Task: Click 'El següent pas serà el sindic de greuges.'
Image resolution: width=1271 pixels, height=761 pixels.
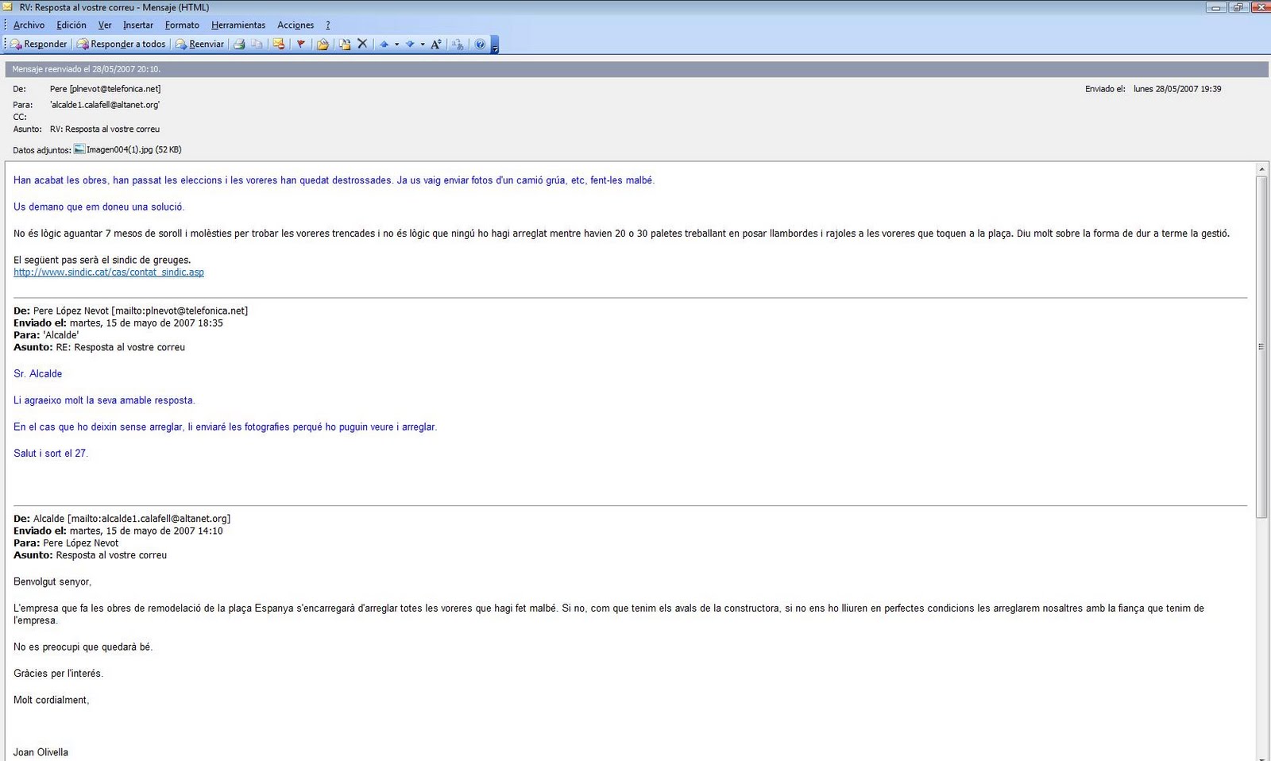Action: (x=102, y=260)
